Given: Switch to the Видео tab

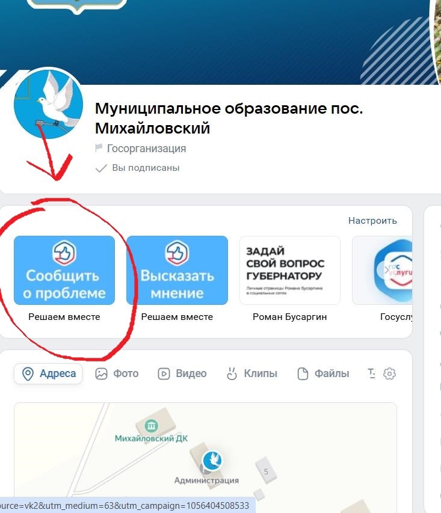Looking at the screenshot, I should [182, 373].
